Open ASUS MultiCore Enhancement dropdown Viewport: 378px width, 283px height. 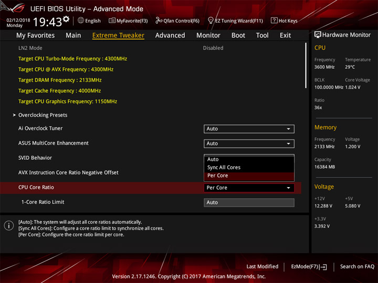click(249, 144)
